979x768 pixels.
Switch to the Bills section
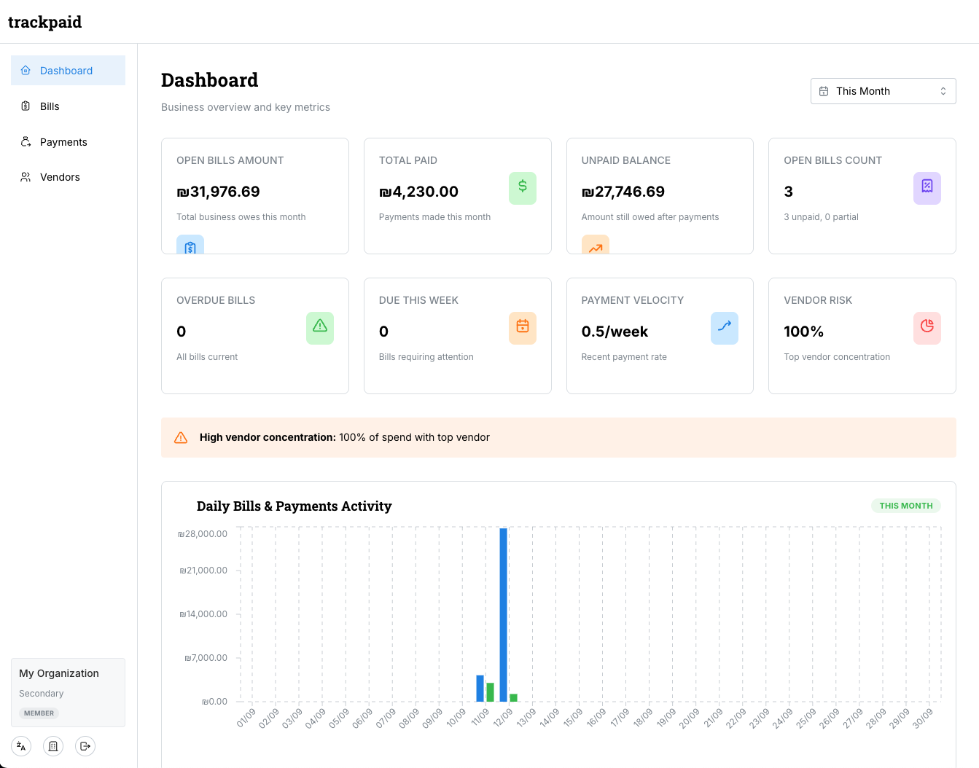click(49, 106)
